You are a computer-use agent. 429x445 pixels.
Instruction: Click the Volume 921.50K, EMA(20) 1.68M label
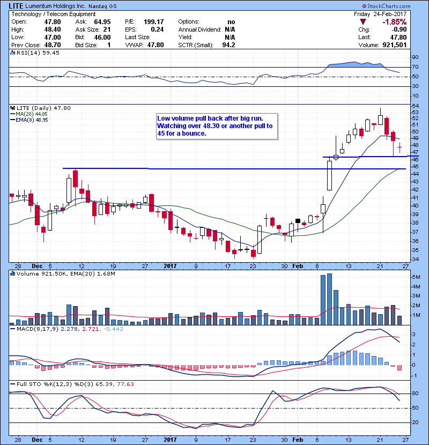point(66,273)
